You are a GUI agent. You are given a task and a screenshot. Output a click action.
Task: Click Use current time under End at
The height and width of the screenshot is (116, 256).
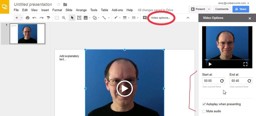point(239,87)
